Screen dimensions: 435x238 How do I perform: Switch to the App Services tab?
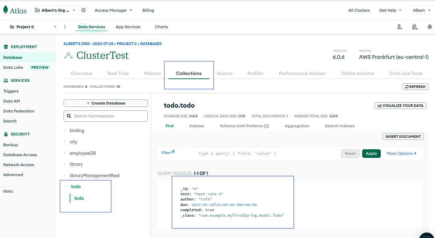tap(128, 27)
